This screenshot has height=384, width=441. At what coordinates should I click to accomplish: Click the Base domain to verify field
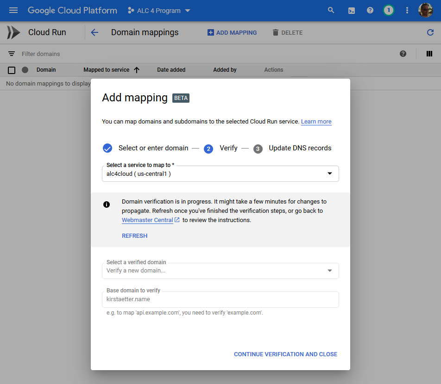pos(220,299)
